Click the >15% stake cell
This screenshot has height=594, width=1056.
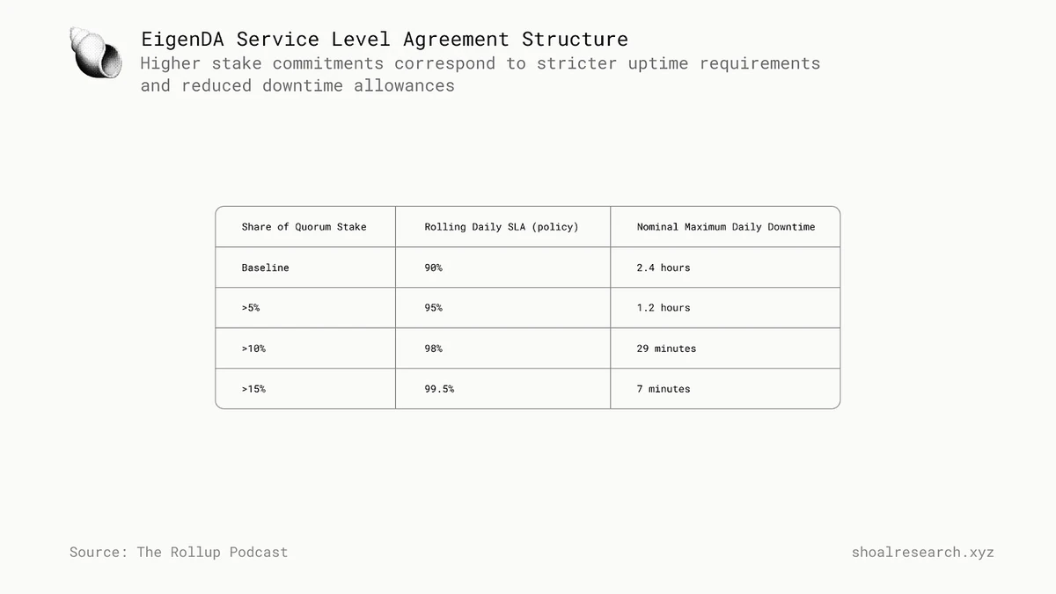253,389
